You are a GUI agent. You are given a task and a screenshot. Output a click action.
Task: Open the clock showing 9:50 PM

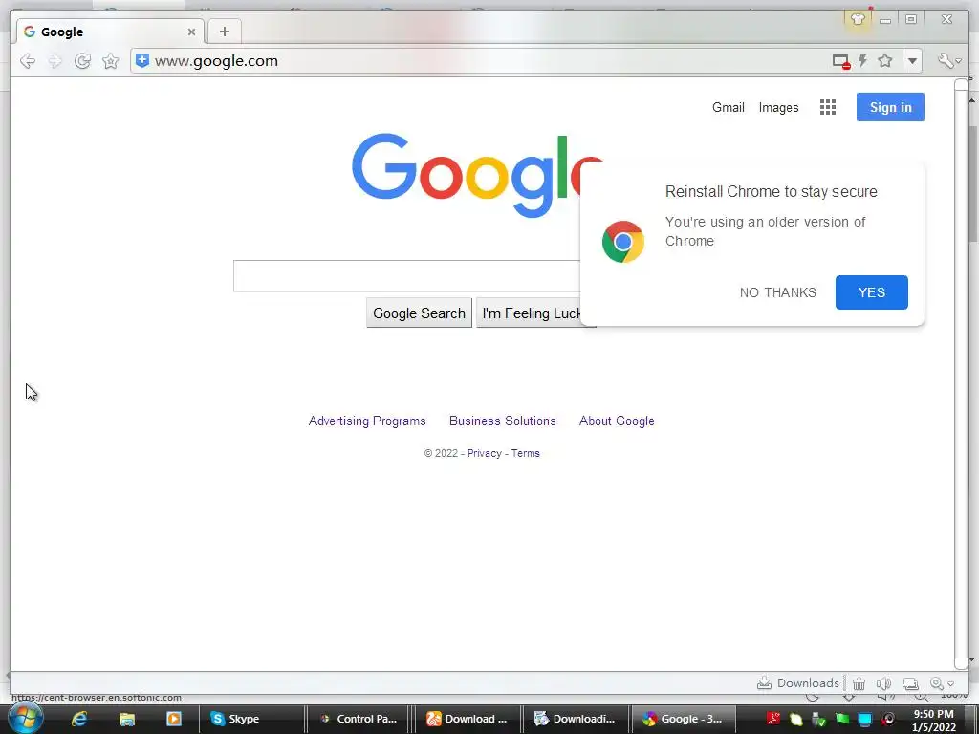934,721
